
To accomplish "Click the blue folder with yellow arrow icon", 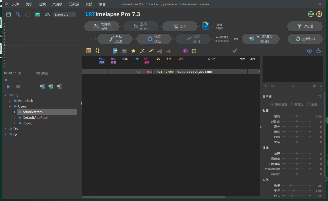I will 115,51.
